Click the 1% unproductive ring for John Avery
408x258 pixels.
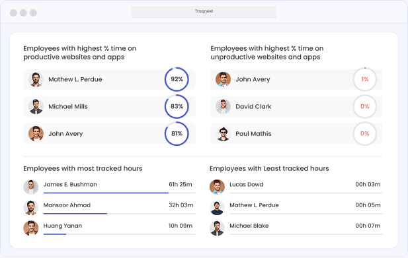[x=365, y=79]
